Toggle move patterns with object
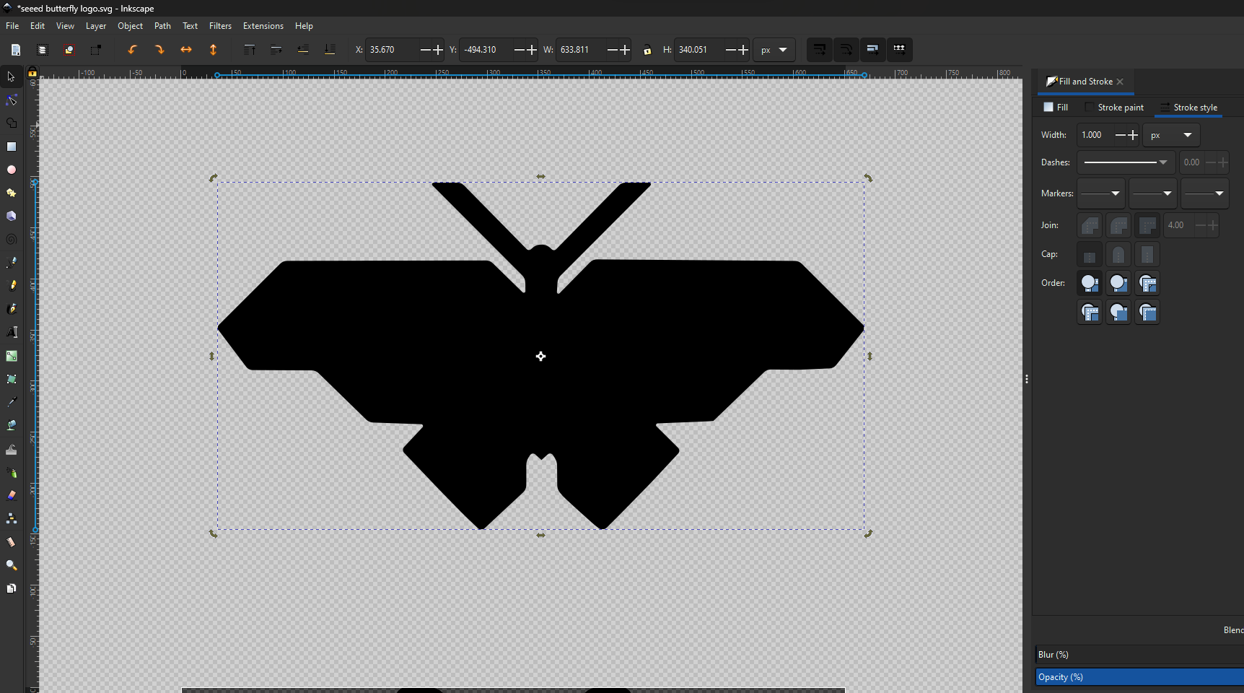 [x=899, y=50]
